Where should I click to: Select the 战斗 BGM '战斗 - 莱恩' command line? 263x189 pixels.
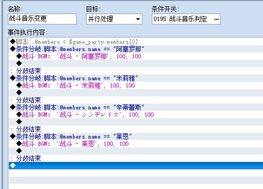pos(136,144)
